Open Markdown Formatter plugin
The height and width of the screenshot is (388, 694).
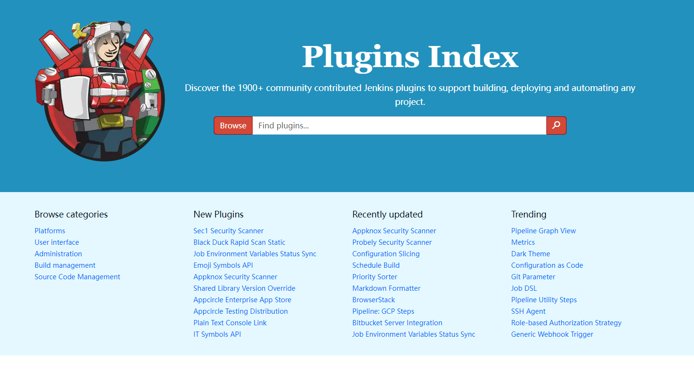tap(386, 288)
